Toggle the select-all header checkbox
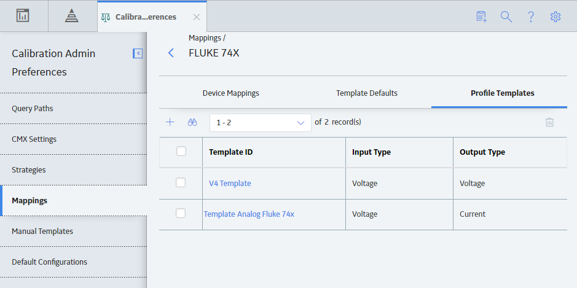The height and width of the screenshot is (288, 577). pyautogui.click(x=181, y=151)
